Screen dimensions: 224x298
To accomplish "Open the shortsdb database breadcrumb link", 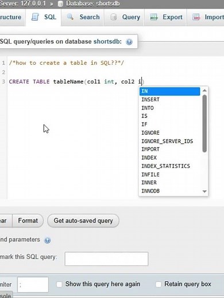I will pyautogui.click(x=92, y=3).
